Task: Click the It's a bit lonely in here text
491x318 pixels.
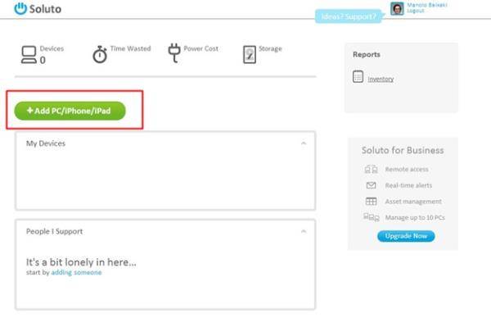Action: [x=81, y=262]
